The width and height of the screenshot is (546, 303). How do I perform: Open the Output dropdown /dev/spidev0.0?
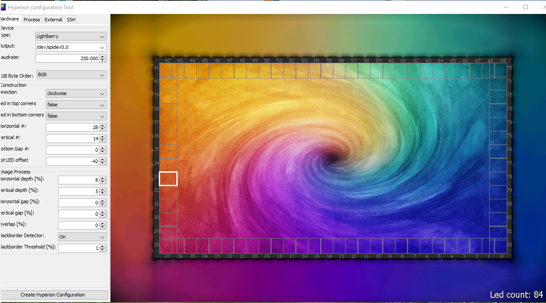[71, 47]
